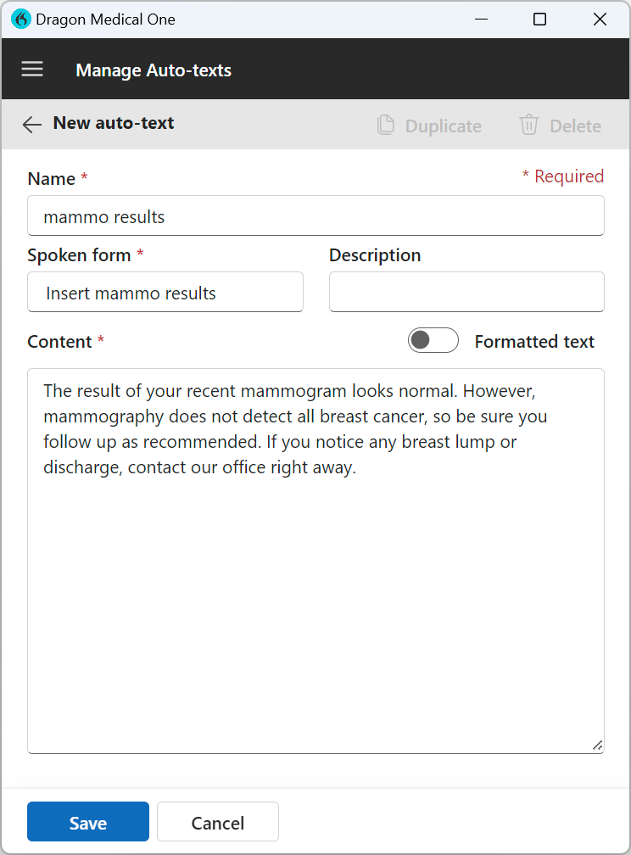Click the red Required indicator label
This screenshot has height=855, width=631.
click(563, 176)
